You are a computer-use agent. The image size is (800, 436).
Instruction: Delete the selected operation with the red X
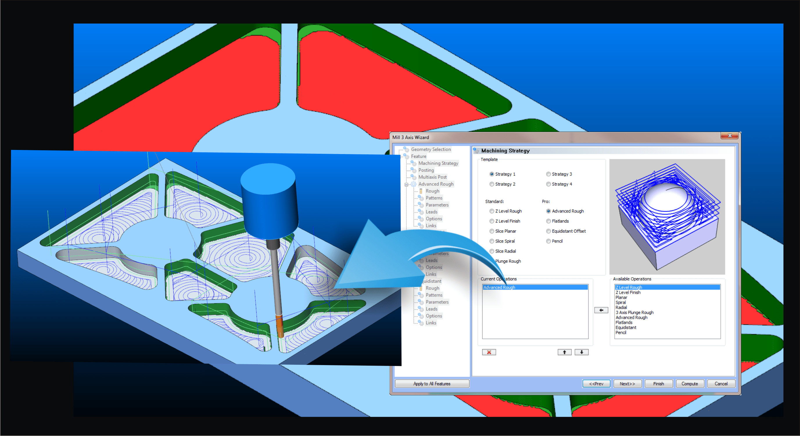(489, 352)
